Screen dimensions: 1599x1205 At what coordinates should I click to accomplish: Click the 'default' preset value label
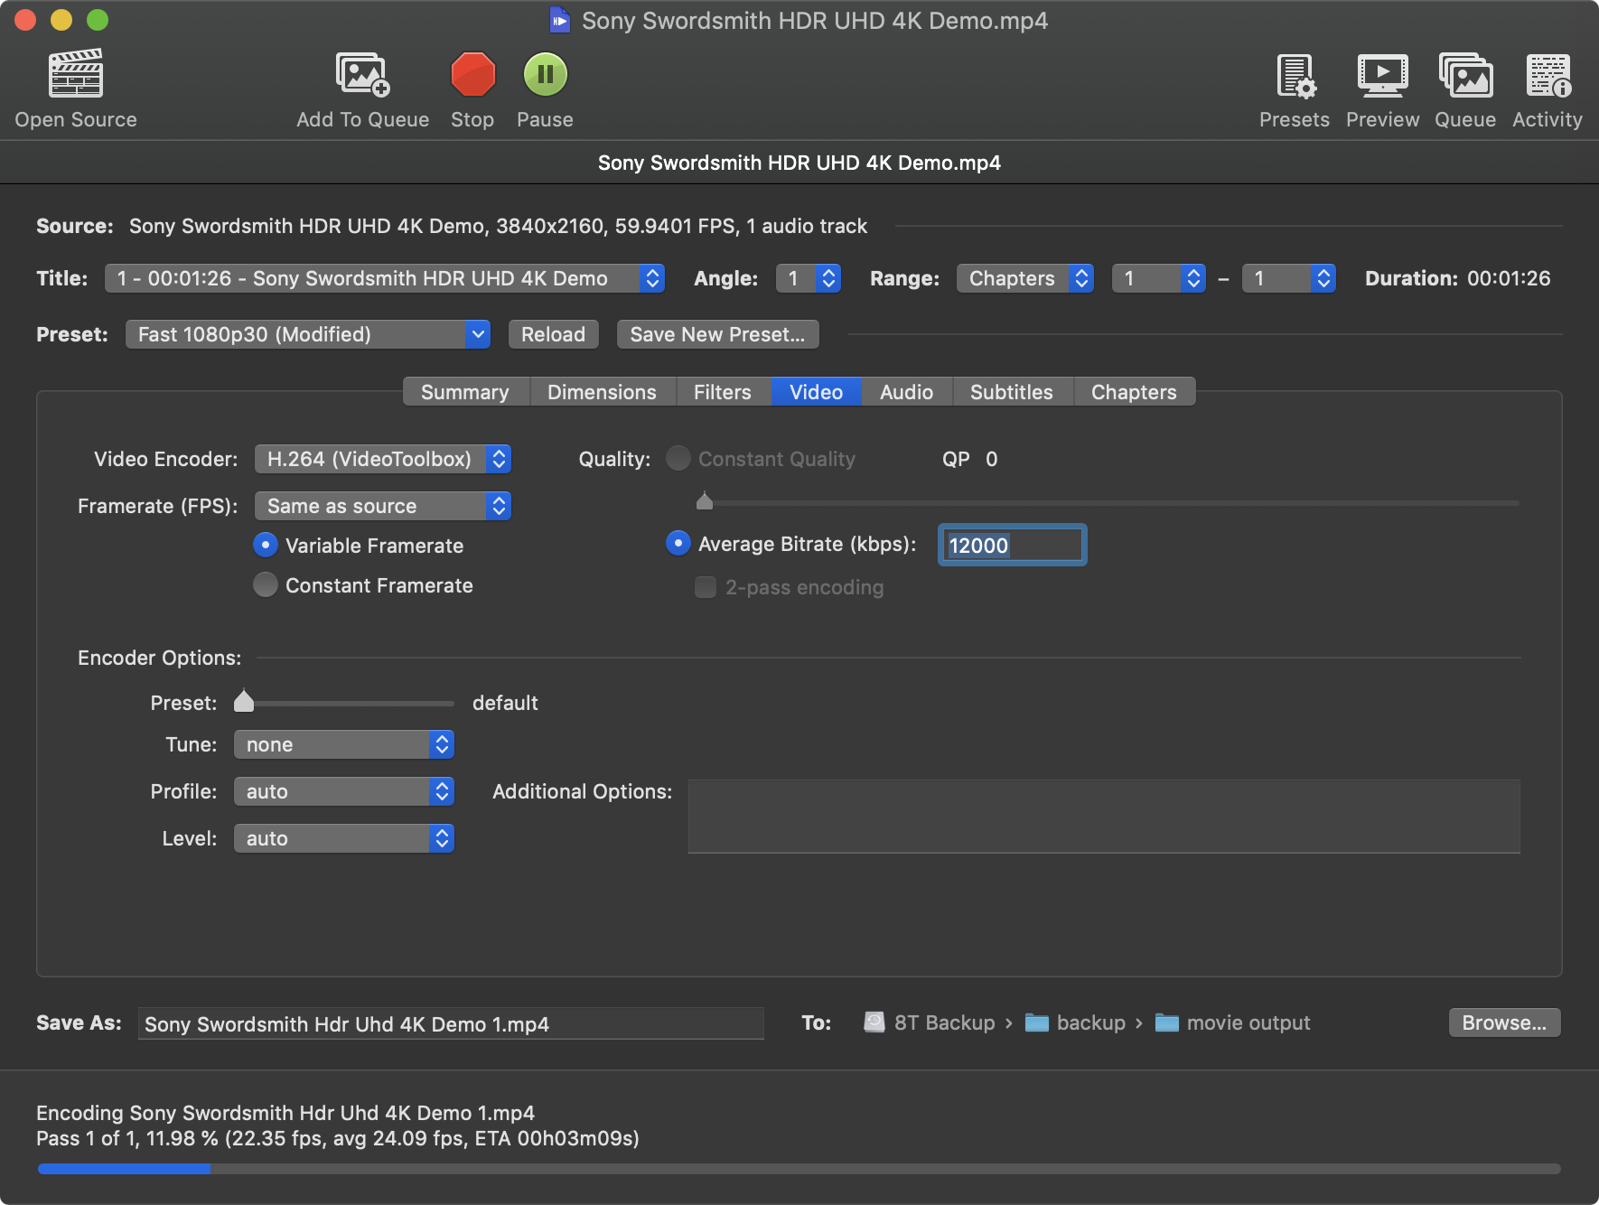(x=505, y=703)
